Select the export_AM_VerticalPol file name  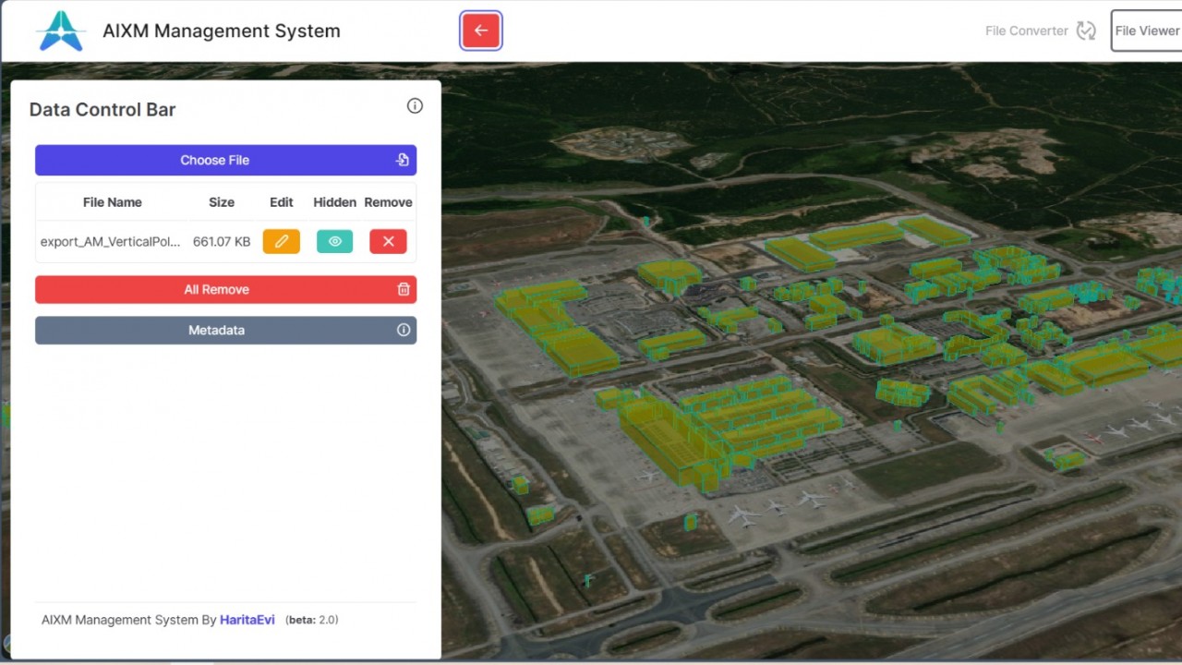110,241
